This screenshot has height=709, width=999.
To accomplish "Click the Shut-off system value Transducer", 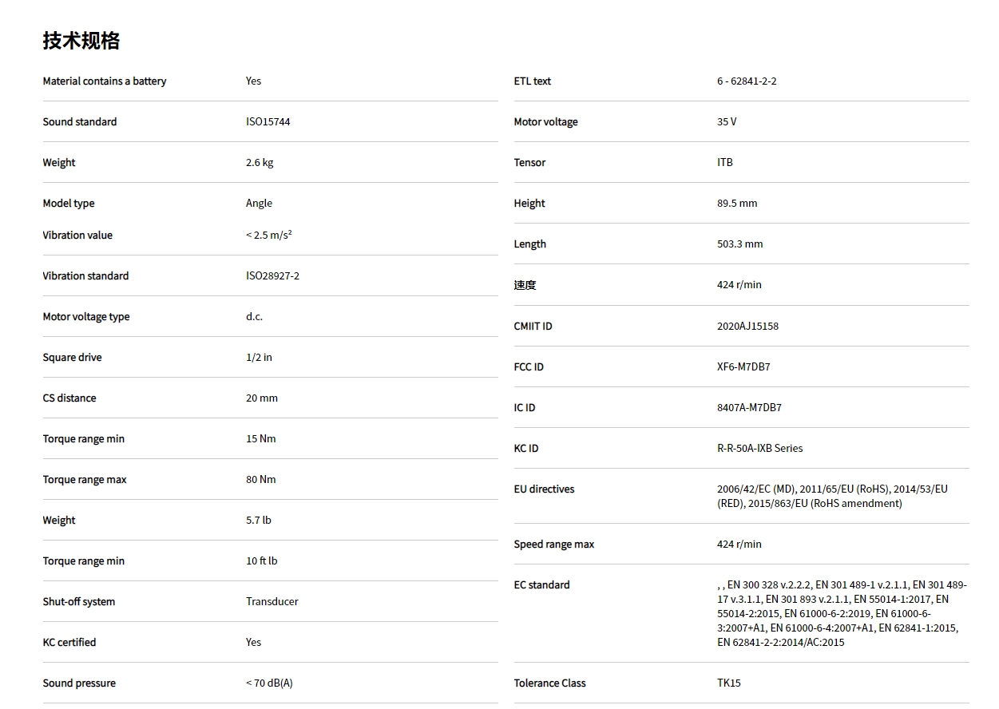I will (272, 602).
